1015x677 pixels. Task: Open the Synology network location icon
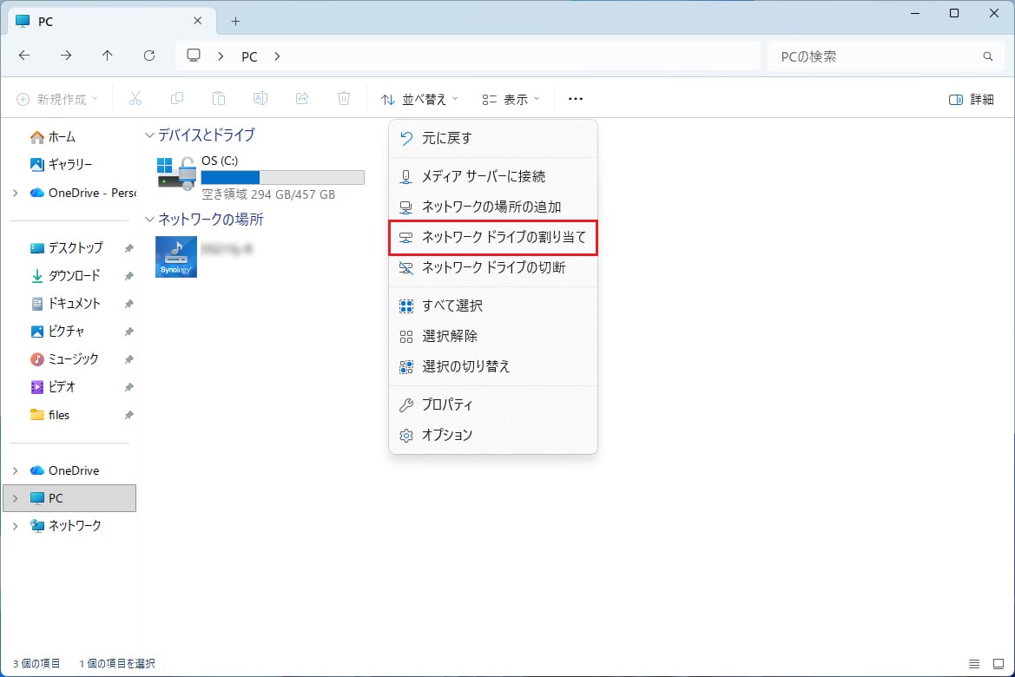pyautogui.click(x=176, y=256)
